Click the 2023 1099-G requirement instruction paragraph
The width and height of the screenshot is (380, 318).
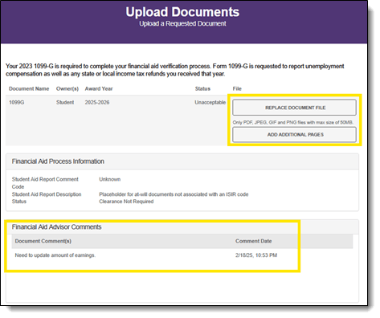175,70
